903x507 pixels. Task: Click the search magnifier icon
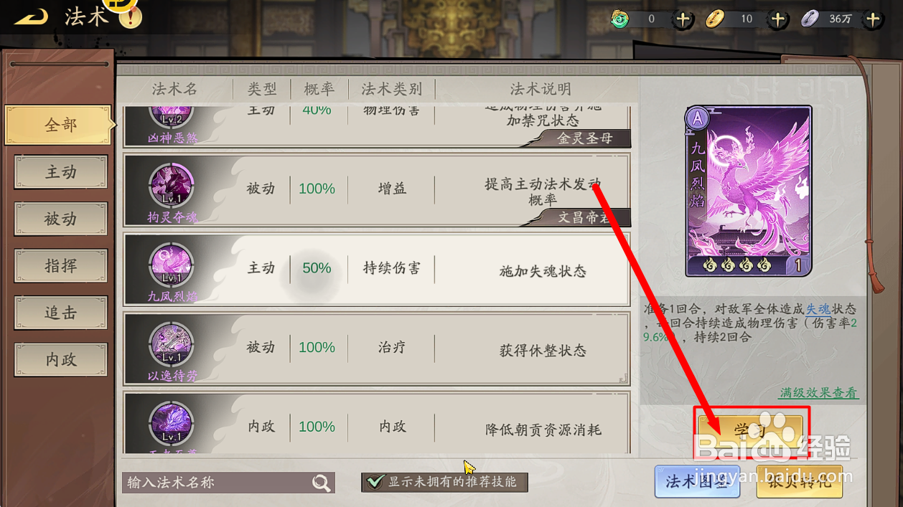[x=322, y=483]
